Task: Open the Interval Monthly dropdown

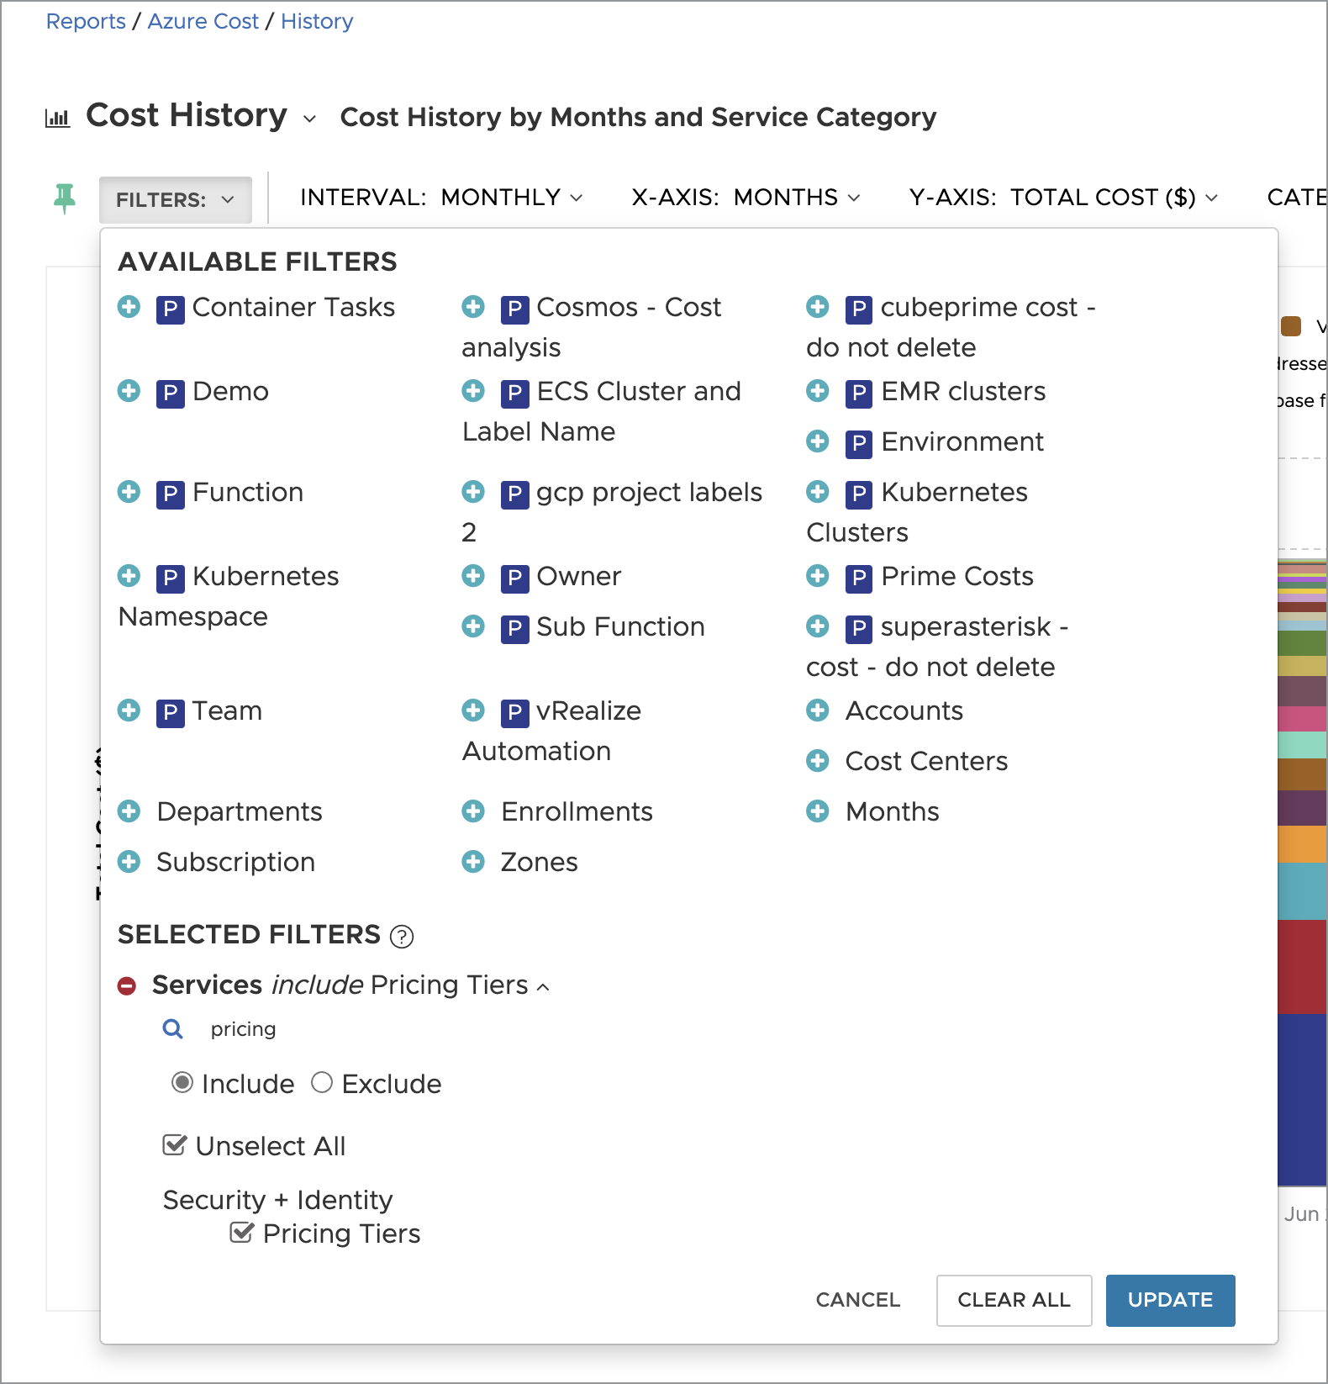Action: coord(441,198)
